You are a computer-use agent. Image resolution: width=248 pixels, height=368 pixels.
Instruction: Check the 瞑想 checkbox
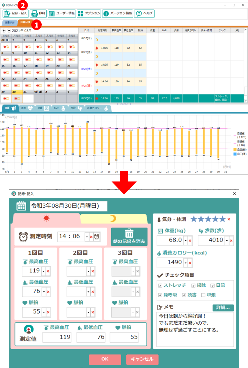coord(203,295)
